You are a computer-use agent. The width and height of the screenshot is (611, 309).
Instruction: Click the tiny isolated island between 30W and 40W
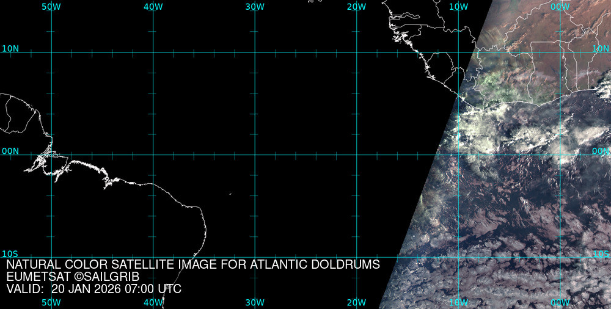pyautogui.click(x=230, y=195)
